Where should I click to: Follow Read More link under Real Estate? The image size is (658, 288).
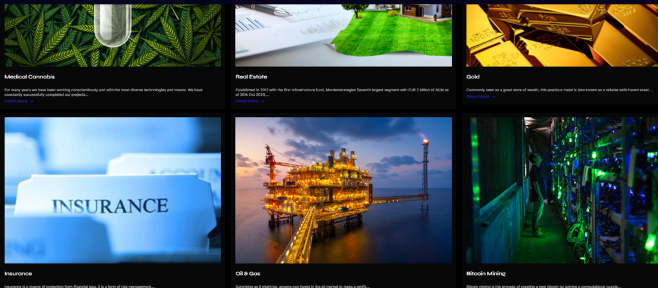coord(247,101)
